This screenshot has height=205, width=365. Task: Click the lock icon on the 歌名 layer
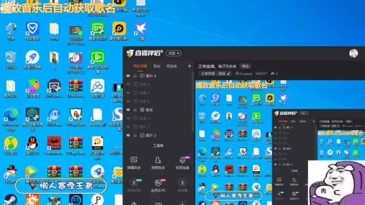(135, 110)
